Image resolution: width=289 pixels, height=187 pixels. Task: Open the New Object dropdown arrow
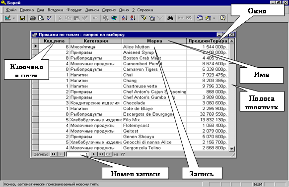pyautogui.click(x=214, y=18)
